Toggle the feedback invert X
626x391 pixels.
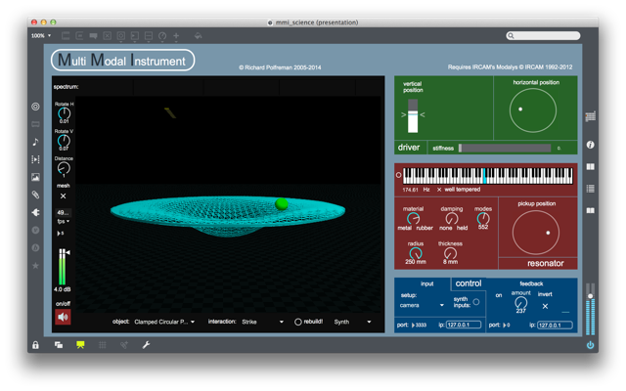(x=545, y=306)
